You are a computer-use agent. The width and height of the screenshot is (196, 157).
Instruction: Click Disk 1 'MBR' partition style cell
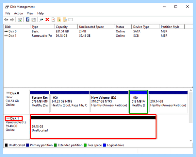tap(164, 36)
